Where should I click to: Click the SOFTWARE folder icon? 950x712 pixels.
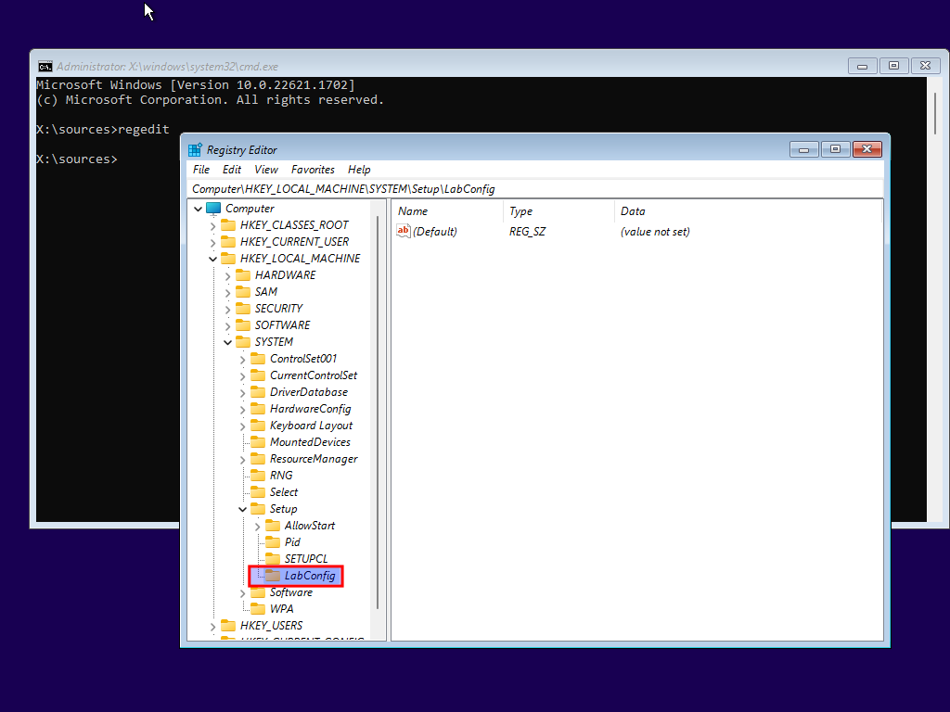tap(243, 325)
